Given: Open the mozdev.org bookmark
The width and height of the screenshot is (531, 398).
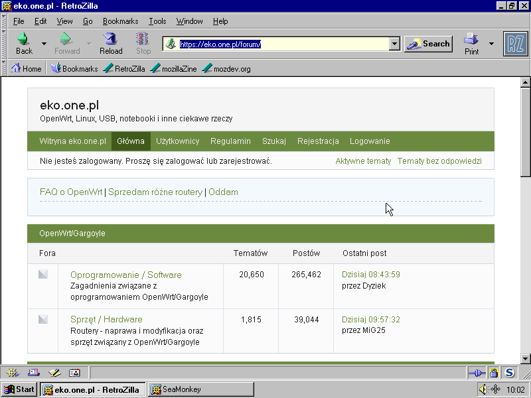Looking at the screenshot, I should [x=226, y=69].
